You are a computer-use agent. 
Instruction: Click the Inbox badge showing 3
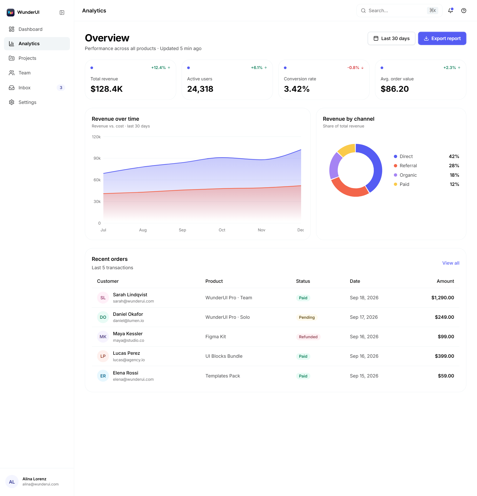(x=61, y=88)
